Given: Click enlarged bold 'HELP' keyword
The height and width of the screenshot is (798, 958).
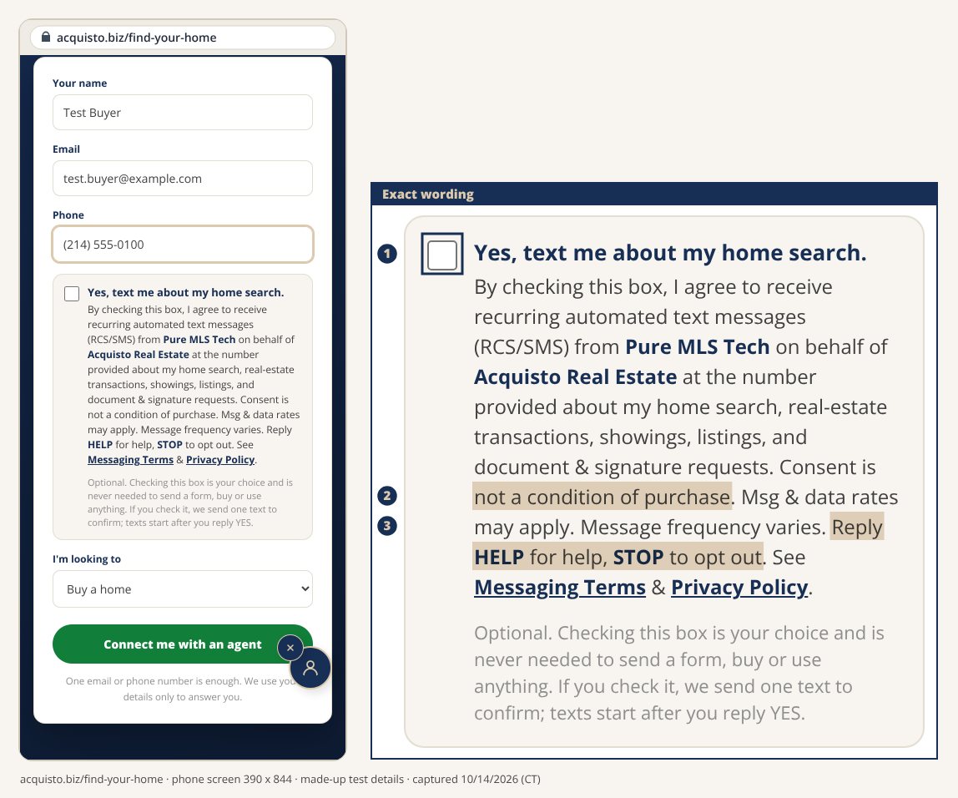Looking at the screenshot, I should (499, 558).
